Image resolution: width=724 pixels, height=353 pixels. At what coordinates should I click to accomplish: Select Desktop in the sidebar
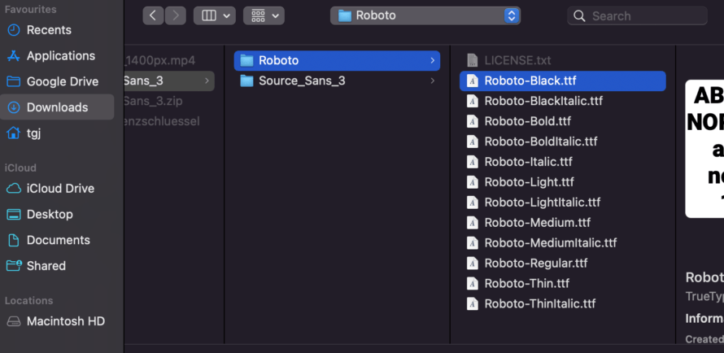coord(50,215)
